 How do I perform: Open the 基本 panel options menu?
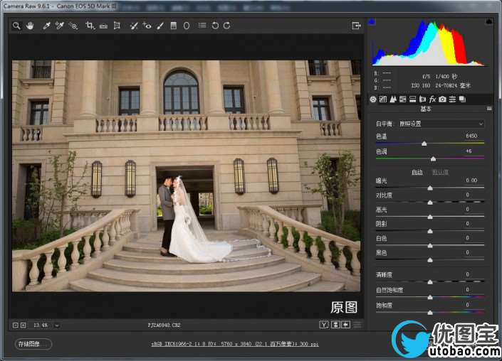point(489,109)
